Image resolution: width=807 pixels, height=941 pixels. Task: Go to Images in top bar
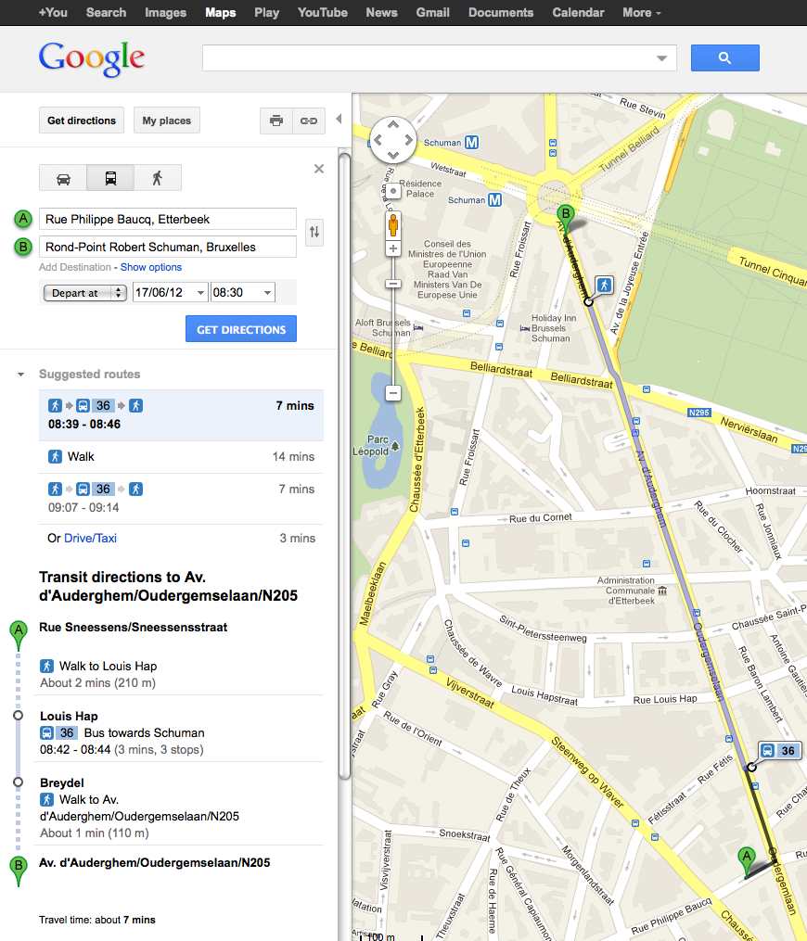coord(165,13)
